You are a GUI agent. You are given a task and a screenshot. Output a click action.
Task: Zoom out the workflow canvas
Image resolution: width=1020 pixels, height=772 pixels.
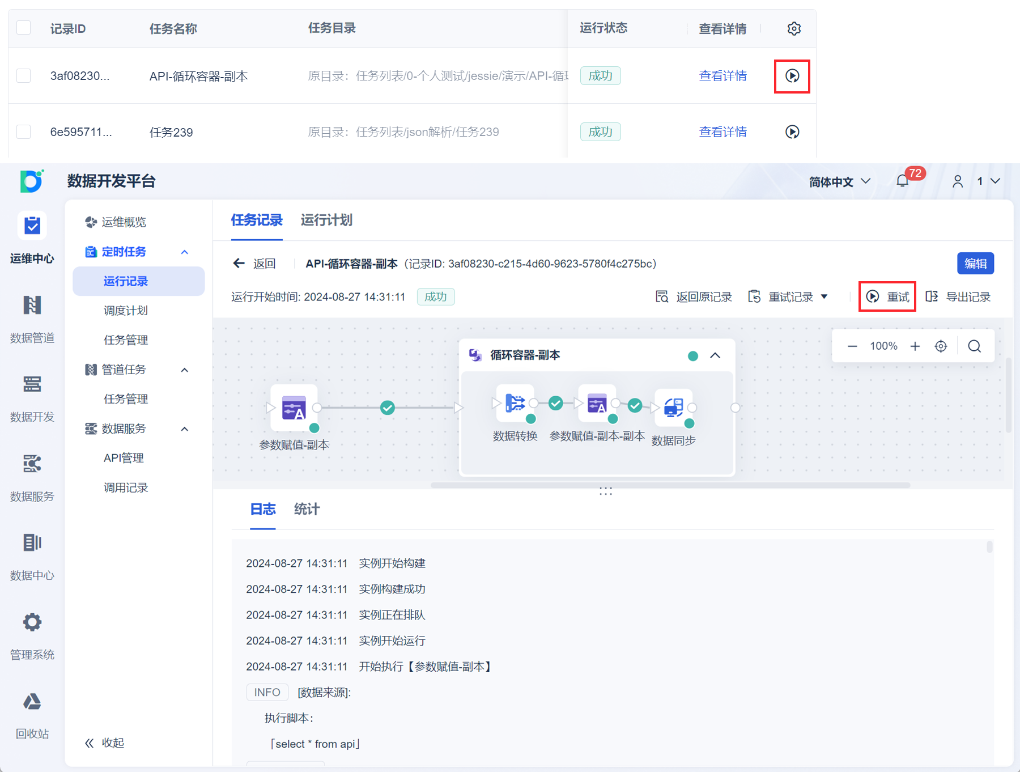[852, 346]
